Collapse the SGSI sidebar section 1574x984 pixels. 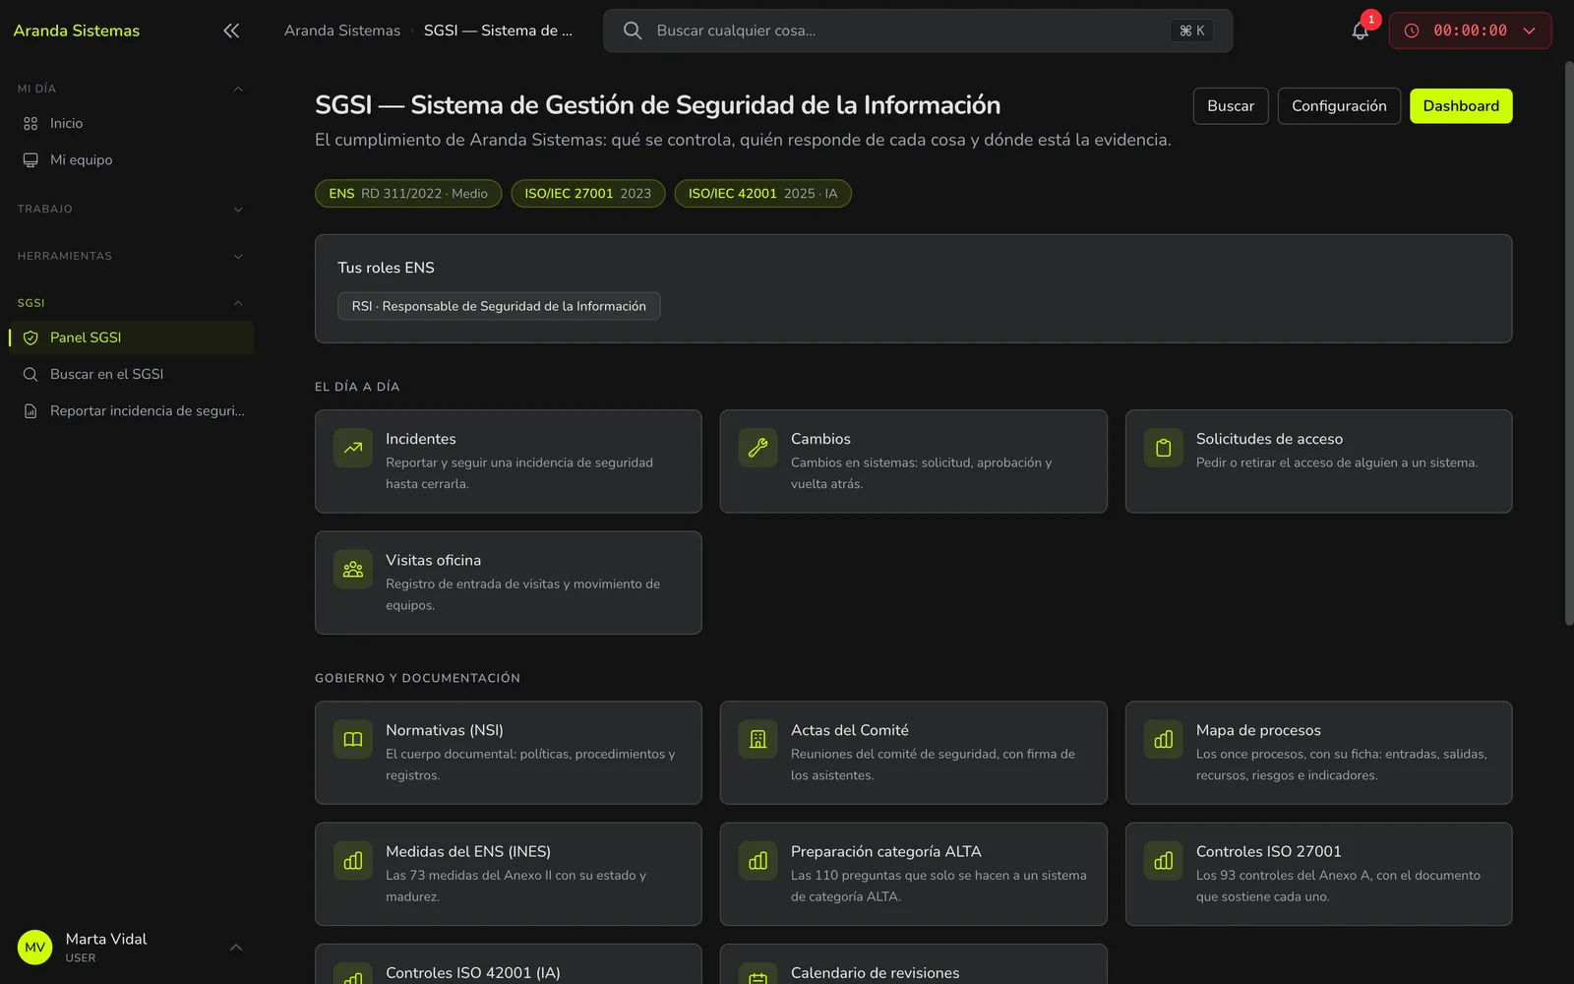tap(238, 303)
